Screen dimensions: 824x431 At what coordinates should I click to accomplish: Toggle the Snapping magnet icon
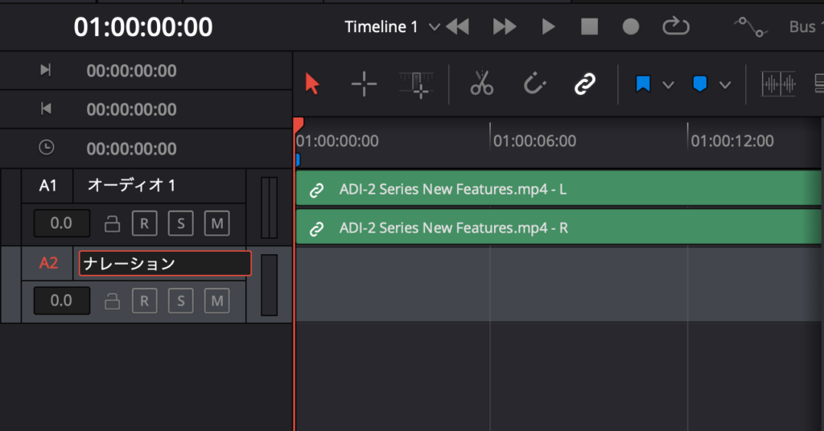coord(534,84)
